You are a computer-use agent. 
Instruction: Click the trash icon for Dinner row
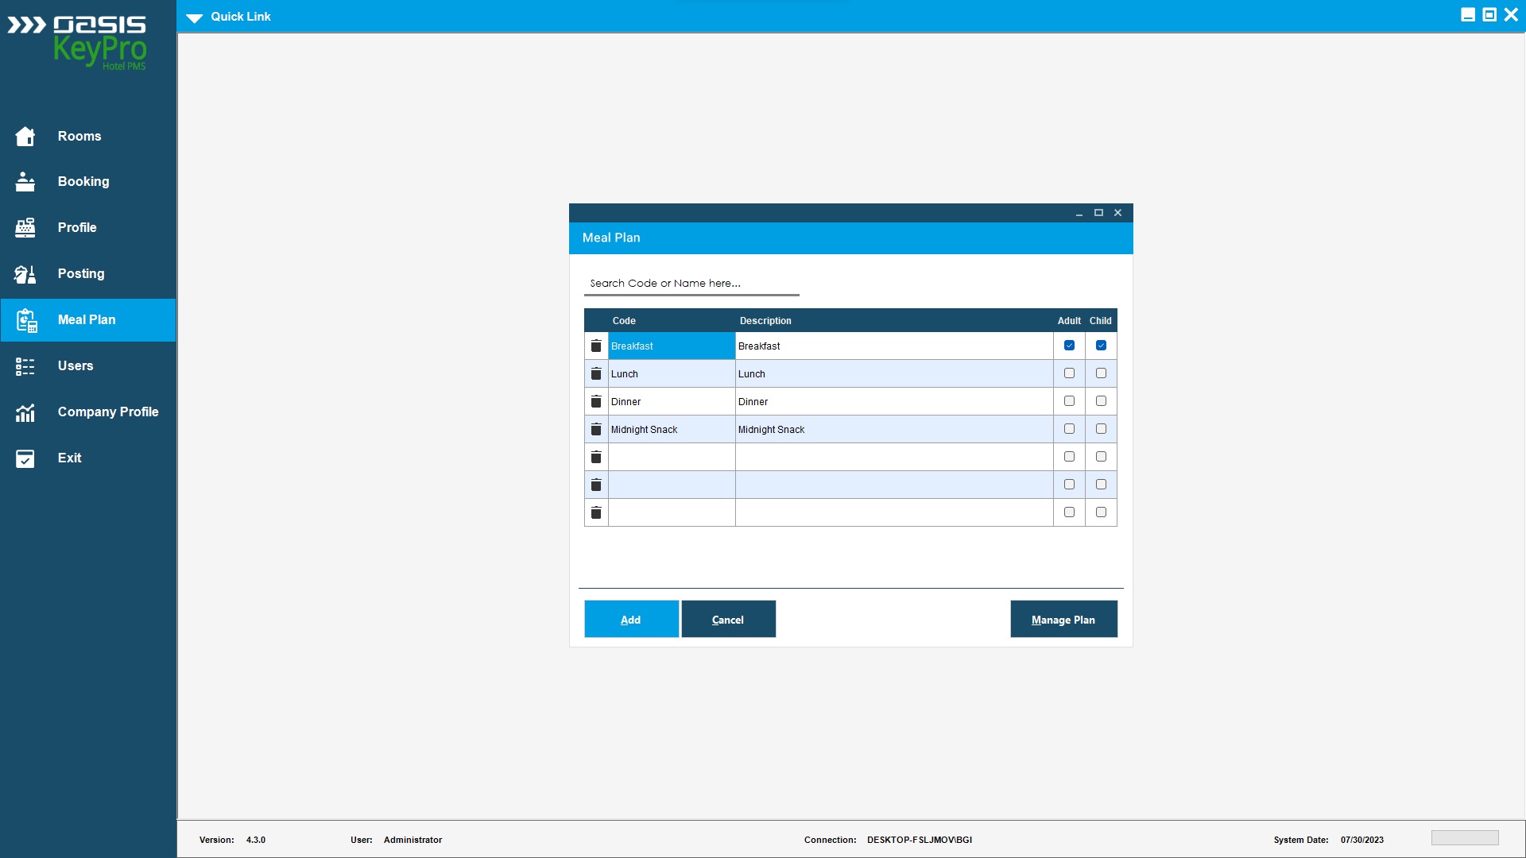tap(596, 401)
